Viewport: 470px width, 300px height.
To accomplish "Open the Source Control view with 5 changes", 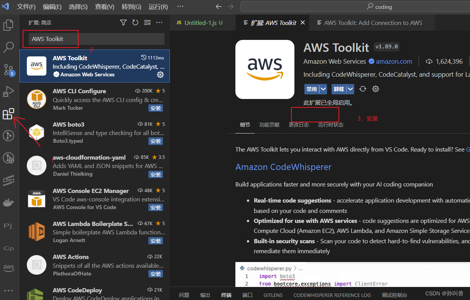I will [8, 69].
